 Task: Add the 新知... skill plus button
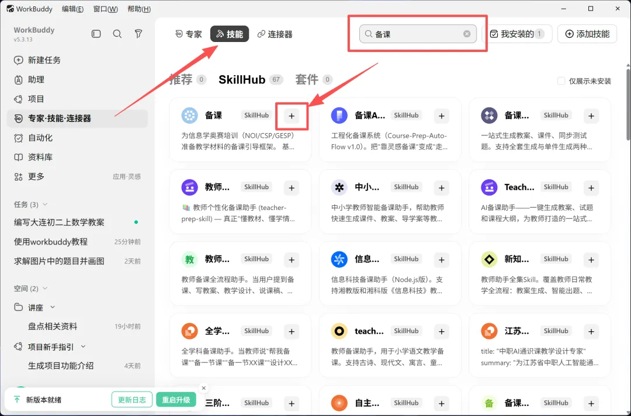pos(591,260)
